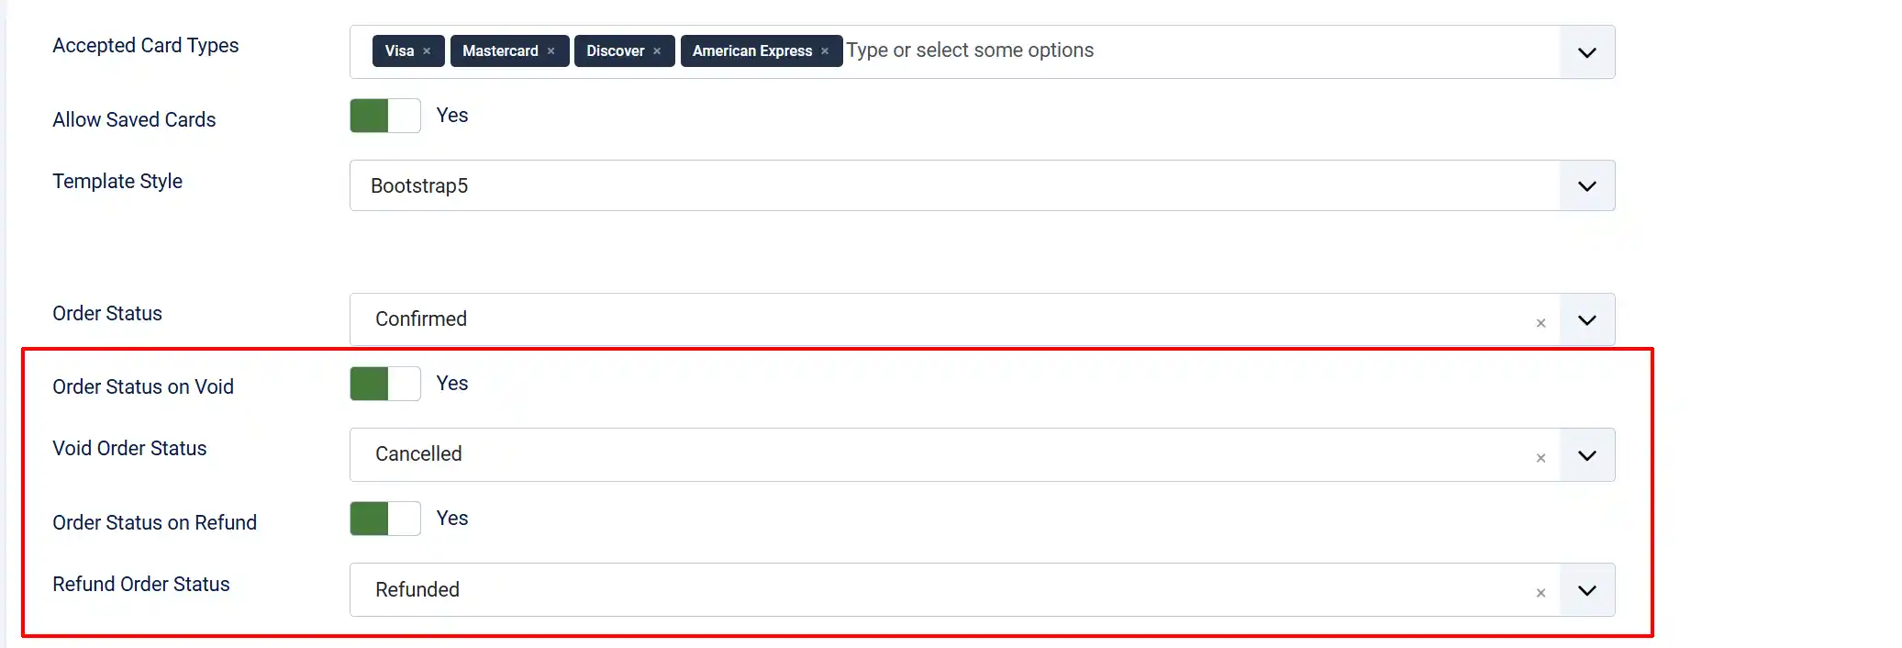Open the Refund Order Status dropdown arrow
The height and width of the screenshot is (648, 1902).
1587,590
